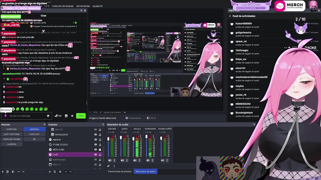Hide the CHAT source
The image size is (321, 180).
click(96, 154)
